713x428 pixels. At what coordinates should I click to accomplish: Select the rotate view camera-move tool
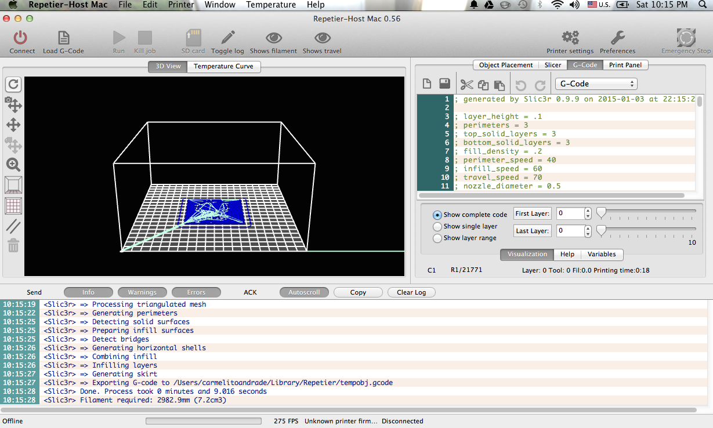[13, 104]
